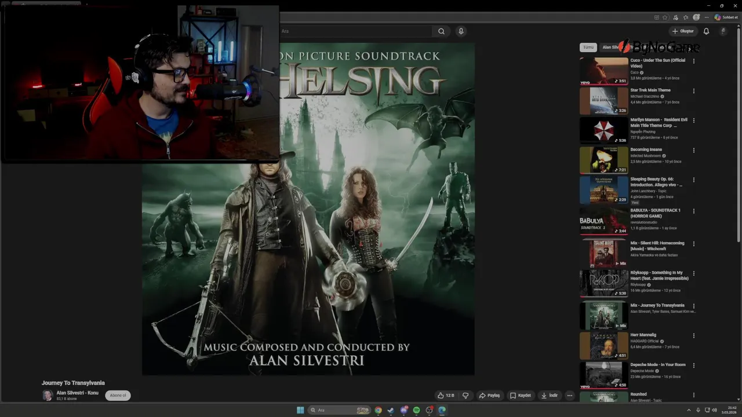This screenshot has height=417, width=742.
Task: Open the Röyksopp video thumbnail
Action: point(603,283)
